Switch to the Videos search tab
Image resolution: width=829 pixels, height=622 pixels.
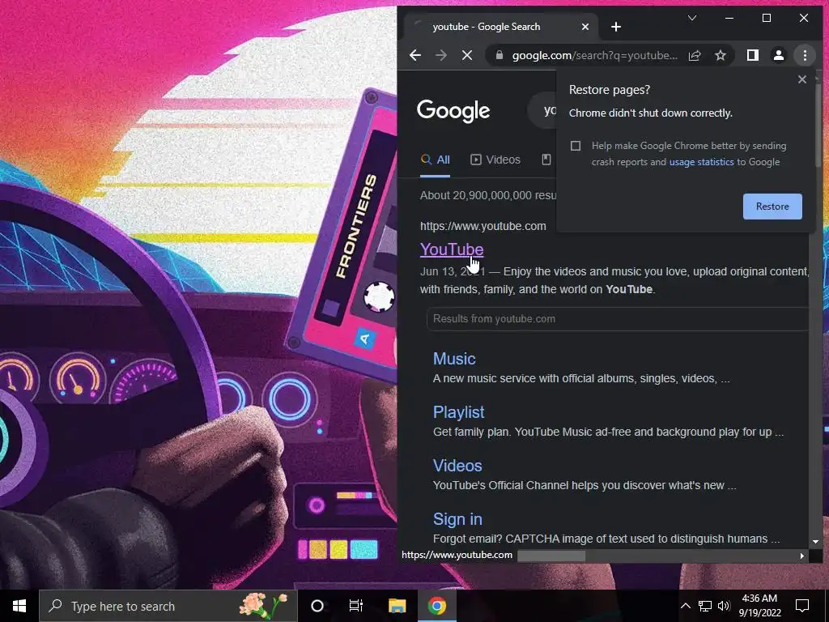click(495, 160)
